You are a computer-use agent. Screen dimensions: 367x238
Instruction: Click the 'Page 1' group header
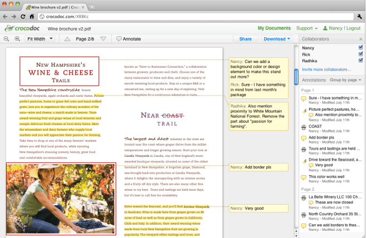308,90
